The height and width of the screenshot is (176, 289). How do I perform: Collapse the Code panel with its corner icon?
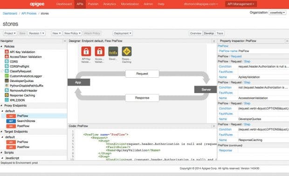(x=214, y=126)
